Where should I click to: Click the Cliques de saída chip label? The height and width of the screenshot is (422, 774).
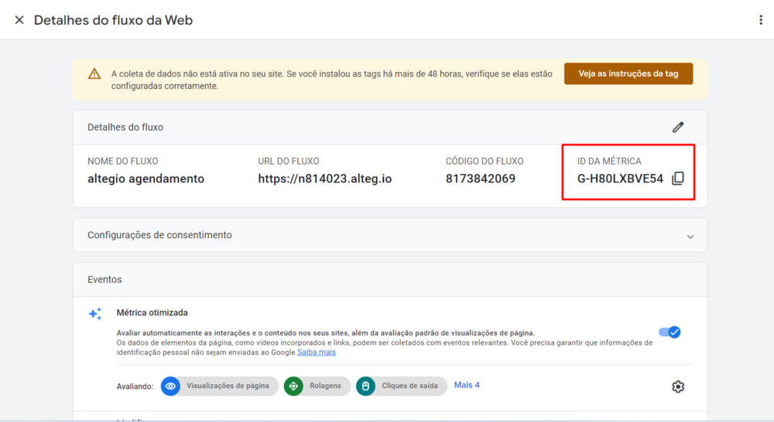pos(409,386)
